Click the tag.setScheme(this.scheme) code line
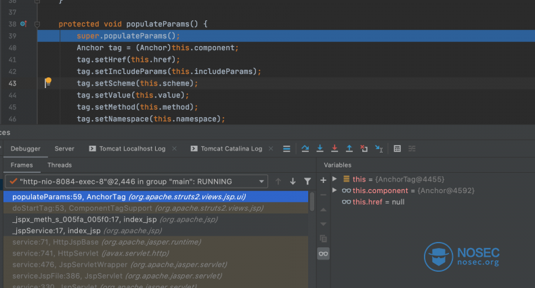This screenshot has height=288, width=535. click(137, 83)
